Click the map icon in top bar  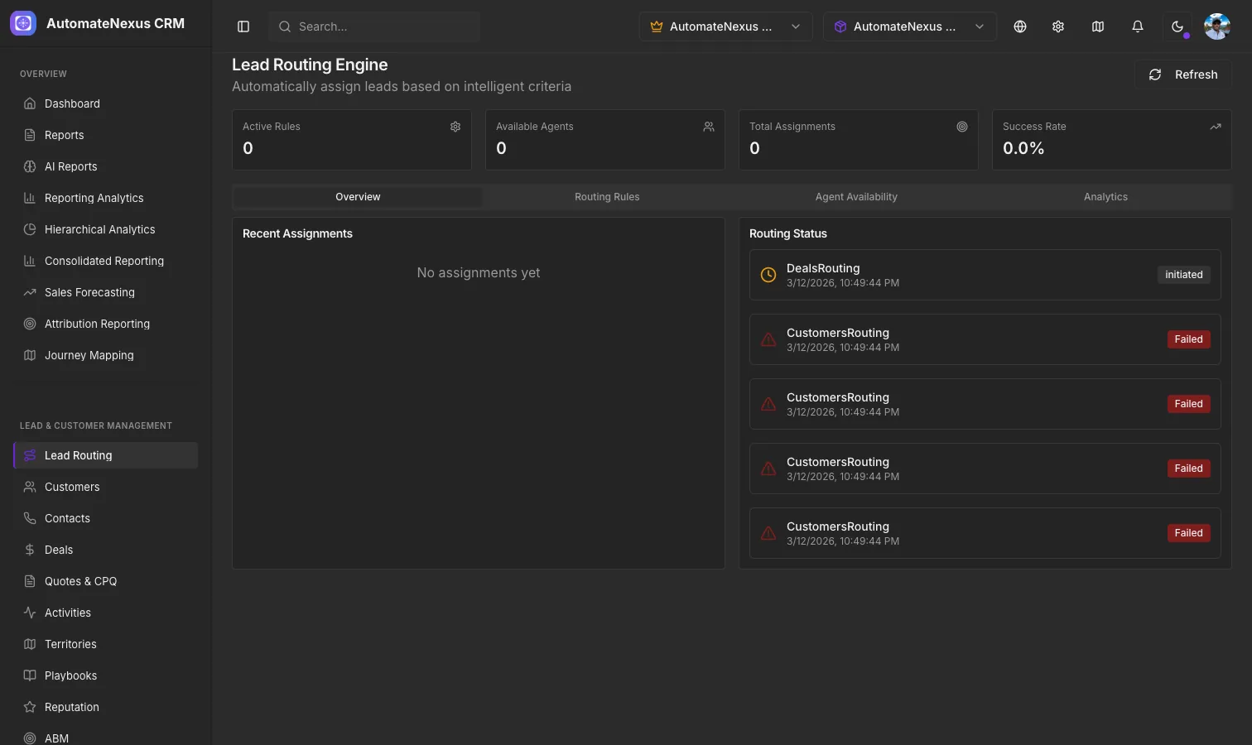(x=1098, y=26)
